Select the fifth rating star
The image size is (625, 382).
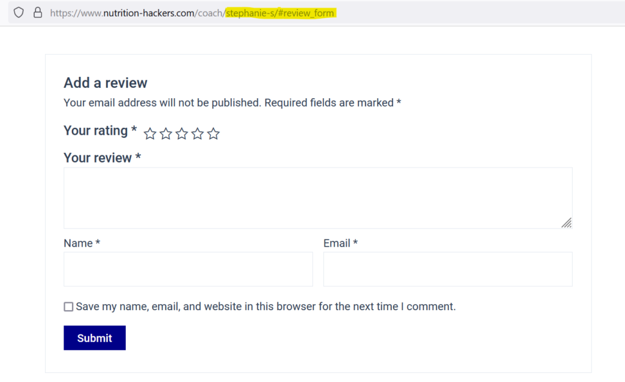point(213,133)
